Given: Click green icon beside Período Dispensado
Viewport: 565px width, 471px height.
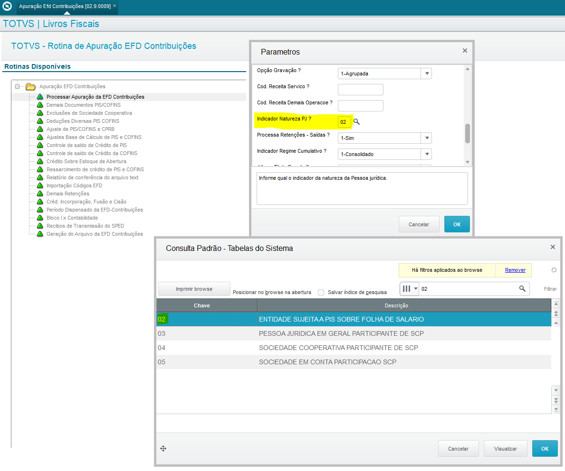Looking at the screenshot, I should [40, 210].
